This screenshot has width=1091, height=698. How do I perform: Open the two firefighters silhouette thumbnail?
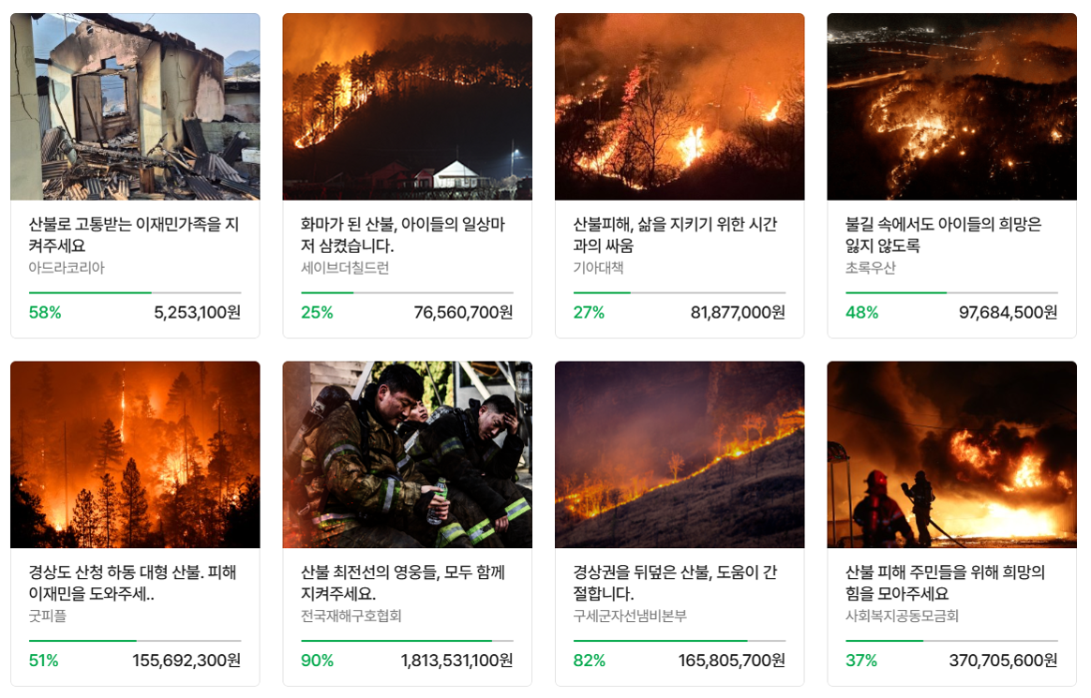(951, 454)
